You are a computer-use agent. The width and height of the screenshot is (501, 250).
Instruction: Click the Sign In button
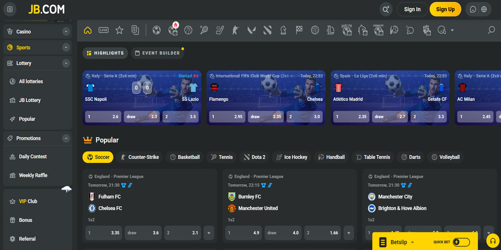[412, 9]
